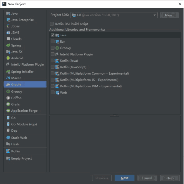
Task: Click the Next button
Action: [124, 178]
